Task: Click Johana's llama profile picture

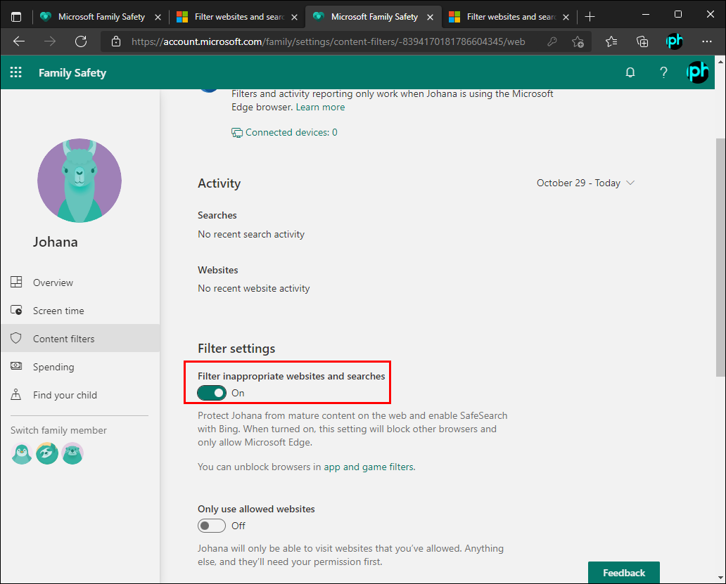Action: (79, 181)
